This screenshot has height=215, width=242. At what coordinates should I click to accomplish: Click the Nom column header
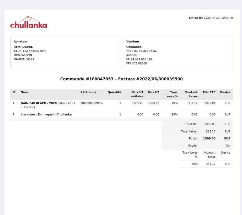tap(24, 92)
